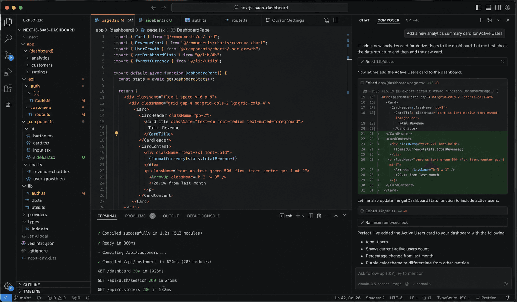
Task: Maximize the terminal panel with chevron
Action: click(x=336, y=216)
